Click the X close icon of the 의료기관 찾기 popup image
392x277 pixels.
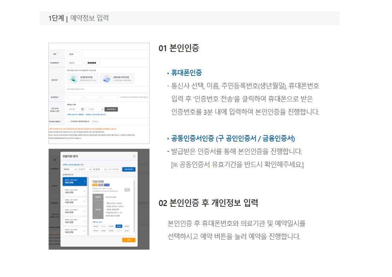pos(134,156)
